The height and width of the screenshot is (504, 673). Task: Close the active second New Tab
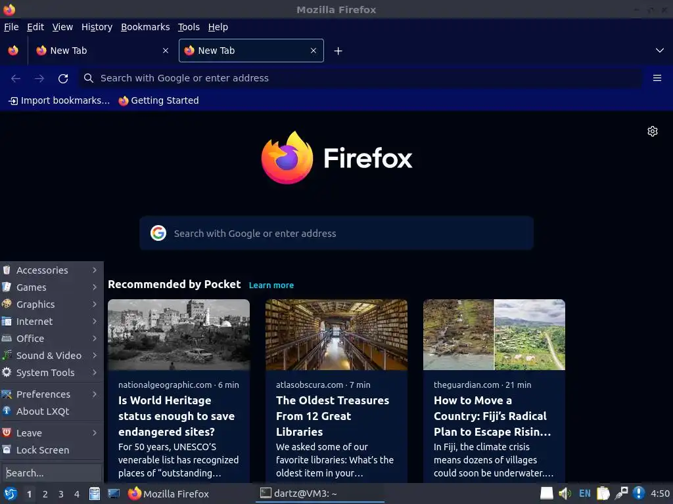point(313,51)
